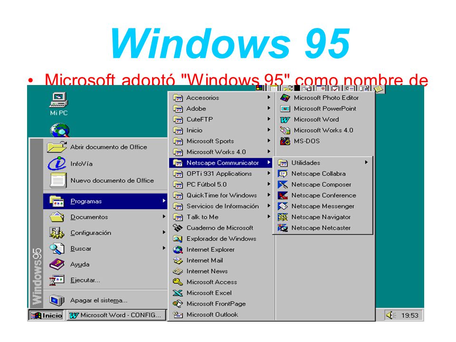Open the Servicios de Información group
The image size is (456, 342).
tap(221, 206)
